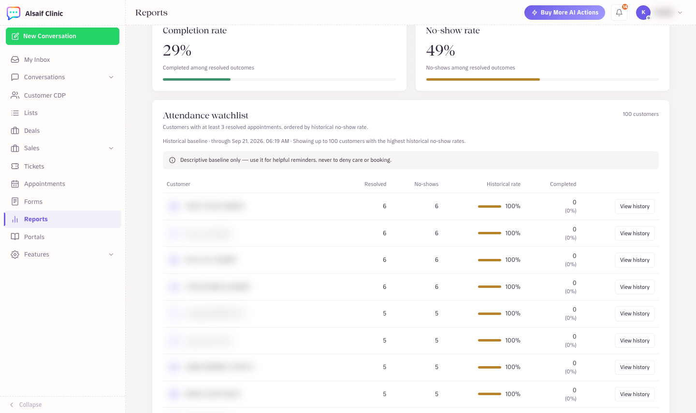
Task: Click the Completed column header
Action: pos(563,184)
